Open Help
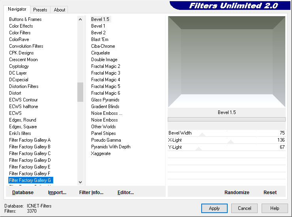292x217 pixels. coord(275,208)
